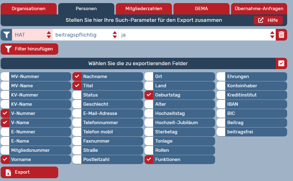293x181 pixels.
Task: Check the Postleitzahl field checkbox
Action: pyautogui.click(x=77, y=159)
